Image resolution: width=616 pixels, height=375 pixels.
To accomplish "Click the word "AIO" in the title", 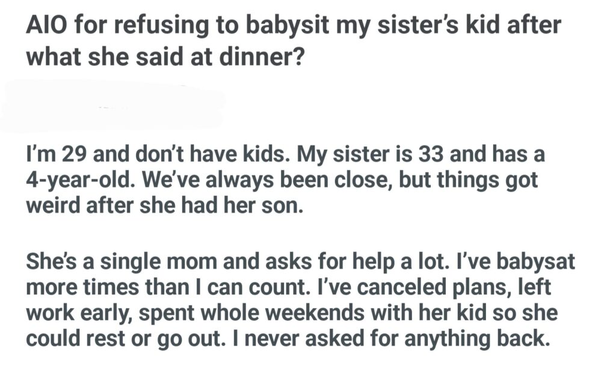I will (48, 27).
